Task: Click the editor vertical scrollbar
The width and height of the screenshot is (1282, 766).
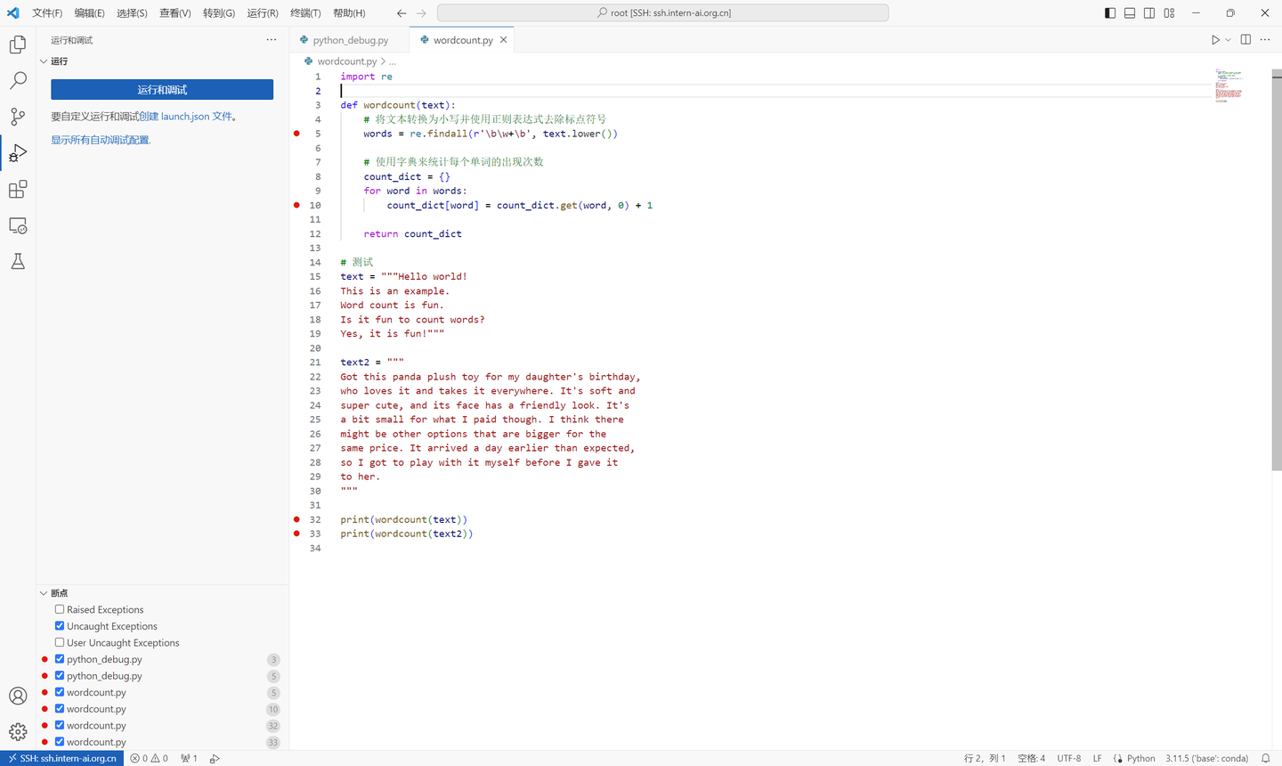Action: 1277,267
